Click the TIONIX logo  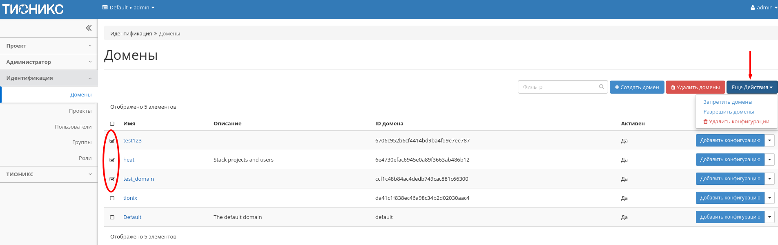tap(33, 9)
